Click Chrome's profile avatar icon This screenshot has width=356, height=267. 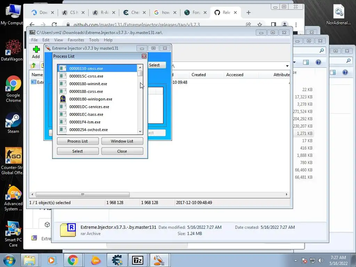pos(284,24)
